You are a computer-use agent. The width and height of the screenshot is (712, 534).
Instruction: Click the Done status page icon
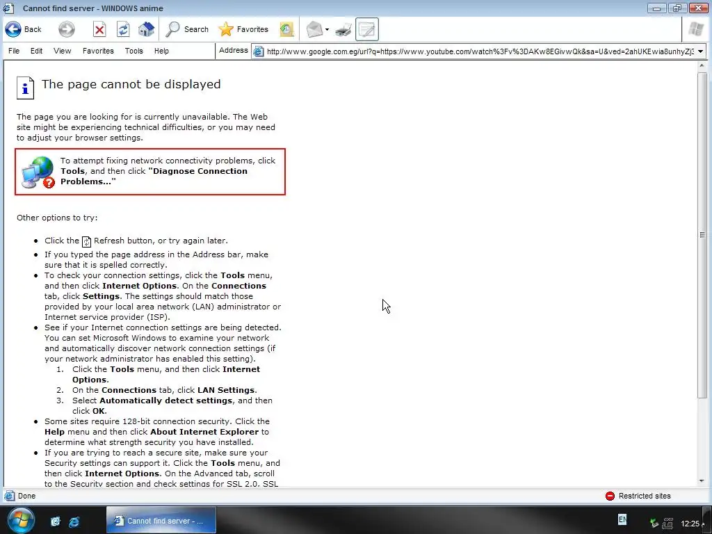[x=8, y=496]
